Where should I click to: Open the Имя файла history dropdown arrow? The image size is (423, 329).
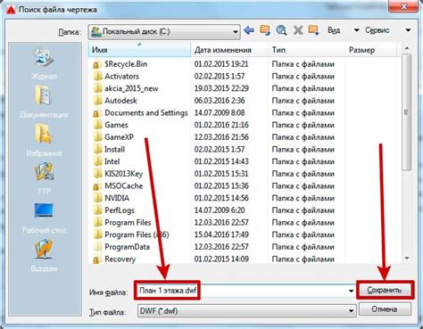(351, 291)
